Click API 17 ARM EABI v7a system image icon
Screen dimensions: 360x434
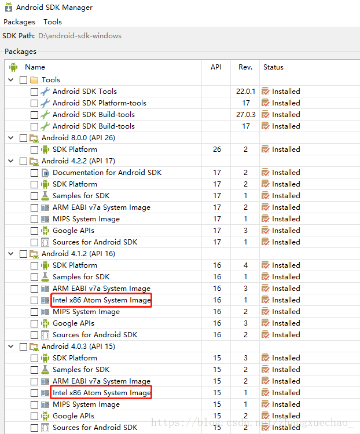point(45,208)
